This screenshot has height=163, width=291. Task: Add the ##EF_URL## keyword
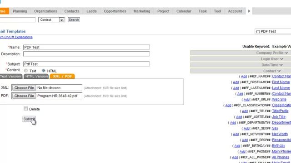pyautogui.click(x=246, y=100)
